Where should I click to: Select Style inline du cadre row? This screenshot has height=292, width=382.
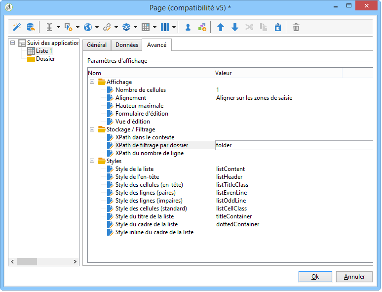tap(154, 232)
